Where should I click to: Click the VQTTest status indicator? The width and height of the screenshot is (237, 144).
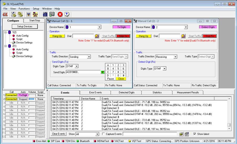pyautogui.click(x=135, y=141)
